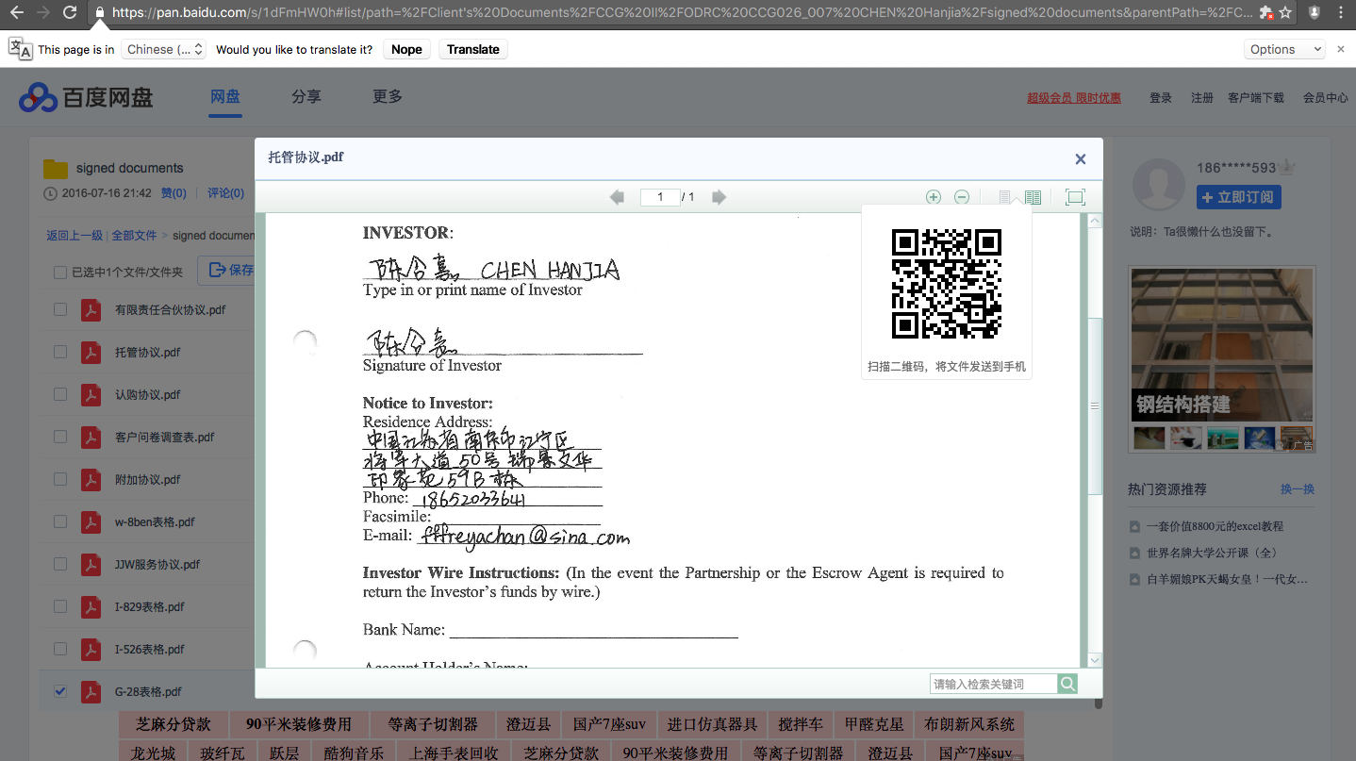Click the browser back arrow
This screenshot has width=1356, height=761.
pyautogui.click(x=16, y=13)
